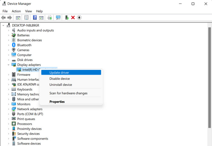Click the down-arrow Disable device icon
The height and width of the screenshot is (146, 212).
click(79, 18)
